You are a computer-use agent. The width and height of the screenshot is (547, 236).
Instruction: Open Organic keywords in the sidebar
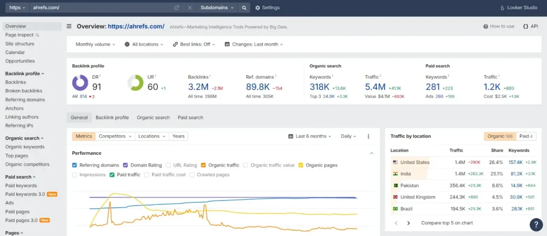(25, 147)
